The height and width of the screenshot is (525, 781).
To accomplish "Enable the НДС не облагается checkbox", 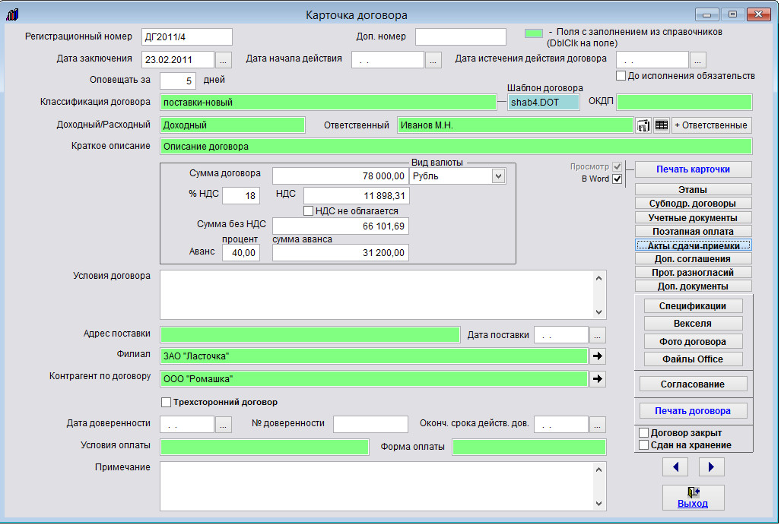I will click(309, 210).
